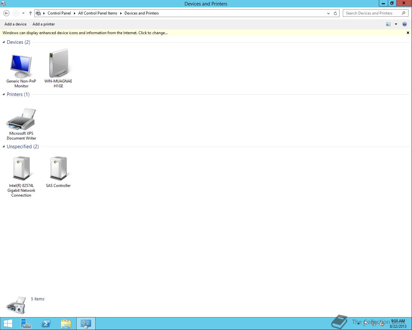Expand the arrow after Control Panel breadcrumb
The height and width of the screenshot is (330, 412).
tap(75, 13)
